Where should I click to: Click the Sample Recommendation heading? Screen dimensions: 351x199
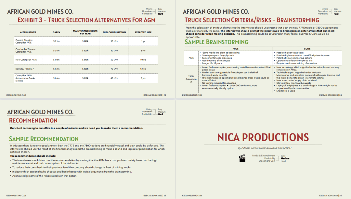click(44, 139)
